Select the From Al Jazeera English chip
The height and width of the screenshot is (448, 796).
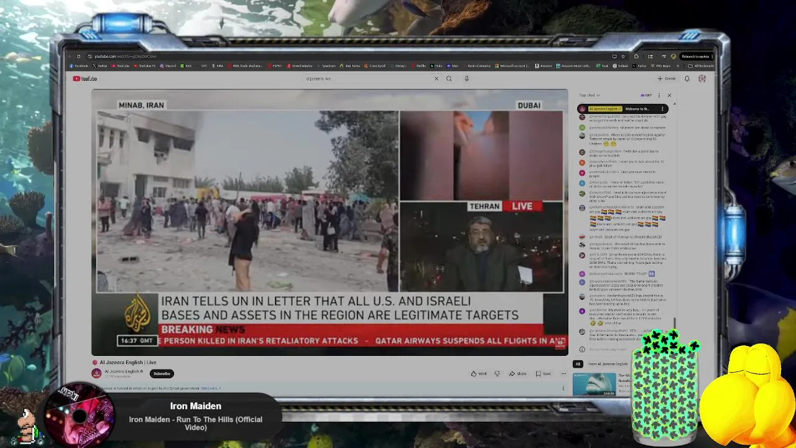pos(608,364)
